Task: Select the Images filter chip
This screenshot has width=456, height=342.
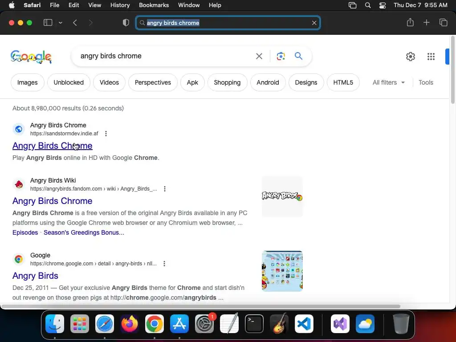Action: (27, 82)
